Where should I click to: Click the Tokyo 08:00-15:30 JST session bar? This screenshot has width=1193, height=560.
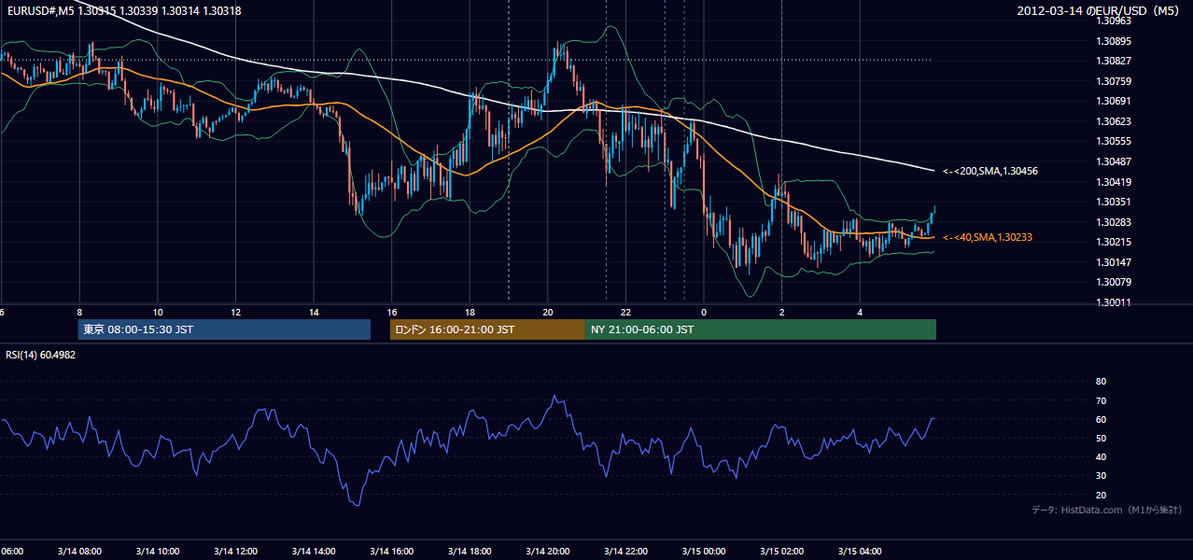[x=224, y=329]
